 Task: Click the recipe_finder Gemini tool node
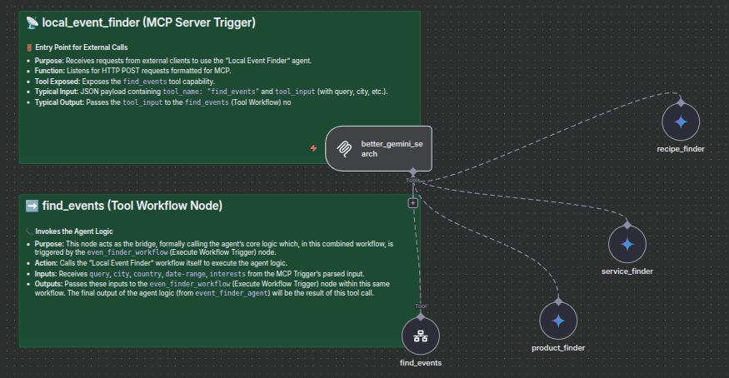click(681, 122)
